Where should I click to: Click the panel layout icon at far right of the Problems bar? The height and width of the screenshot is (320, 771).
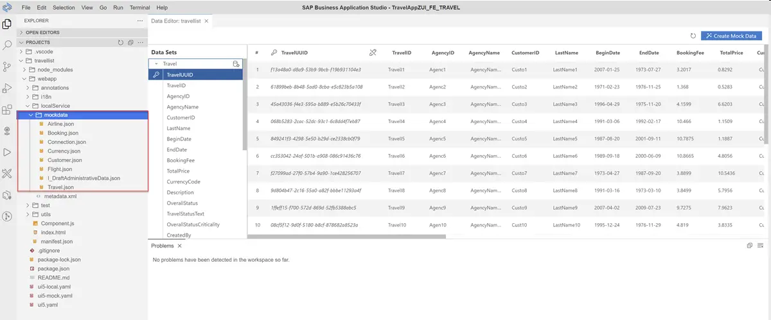point(761,246)
